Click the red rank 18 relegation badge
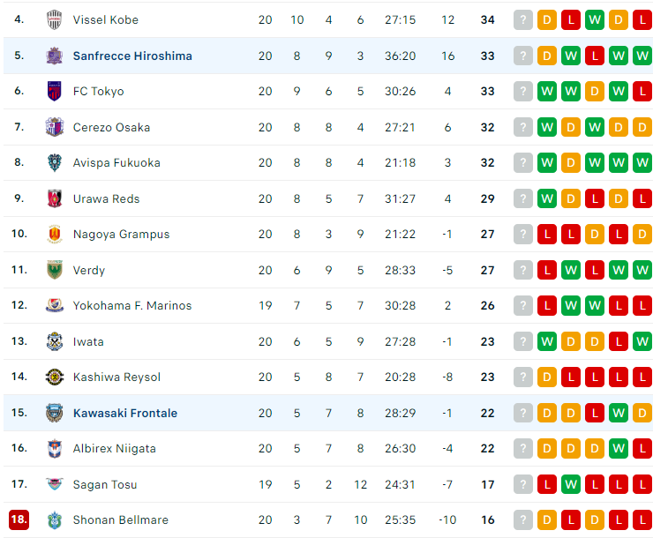653x538 pixels. point(19,519)
